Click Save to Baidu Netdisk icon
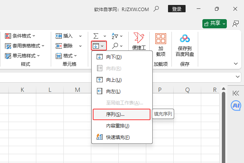The image size is (244, 163). (x=185, y=39)
